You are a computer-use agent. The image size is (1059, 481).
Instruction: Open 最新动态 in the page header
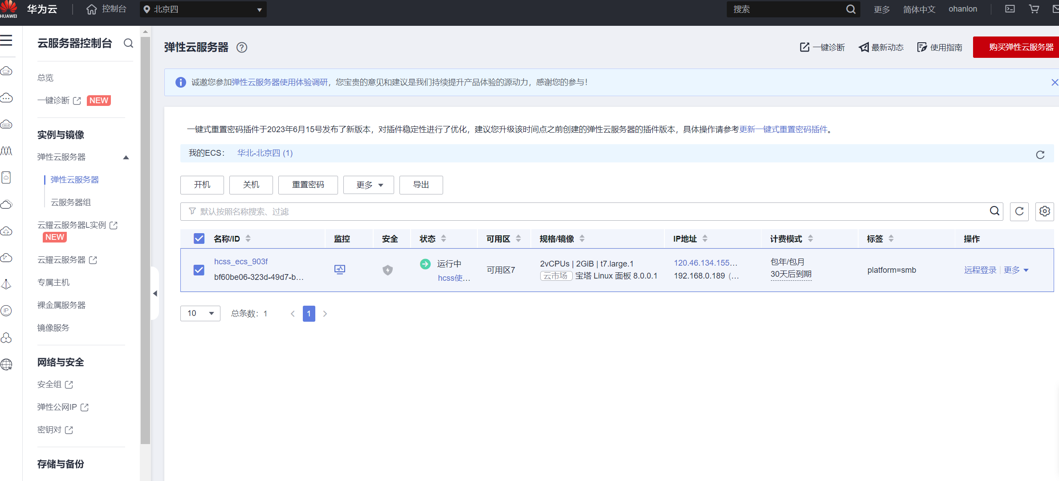[x=881, y=48]
